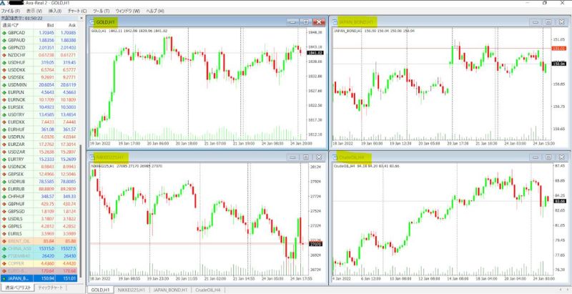Viewport: 572px width, 294px height.
Task: Open the チャート (C) menu
Action: coord(77,11)
